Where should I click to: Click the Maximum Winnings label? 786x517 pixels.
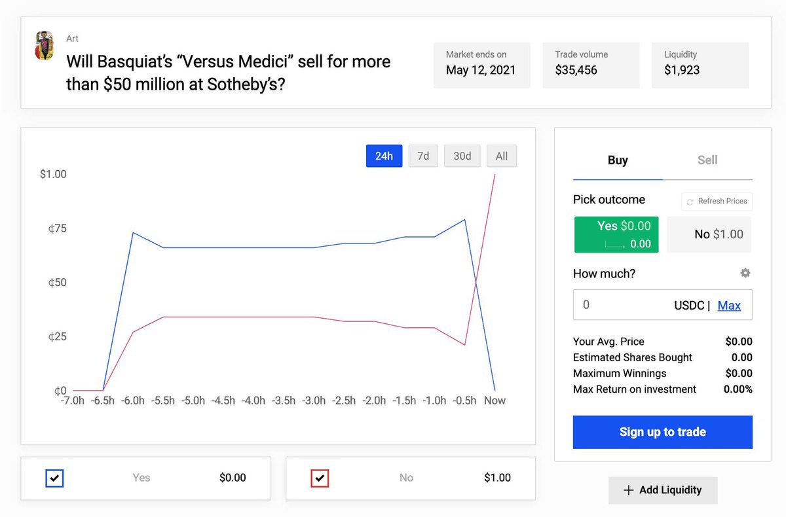[620, 373]
